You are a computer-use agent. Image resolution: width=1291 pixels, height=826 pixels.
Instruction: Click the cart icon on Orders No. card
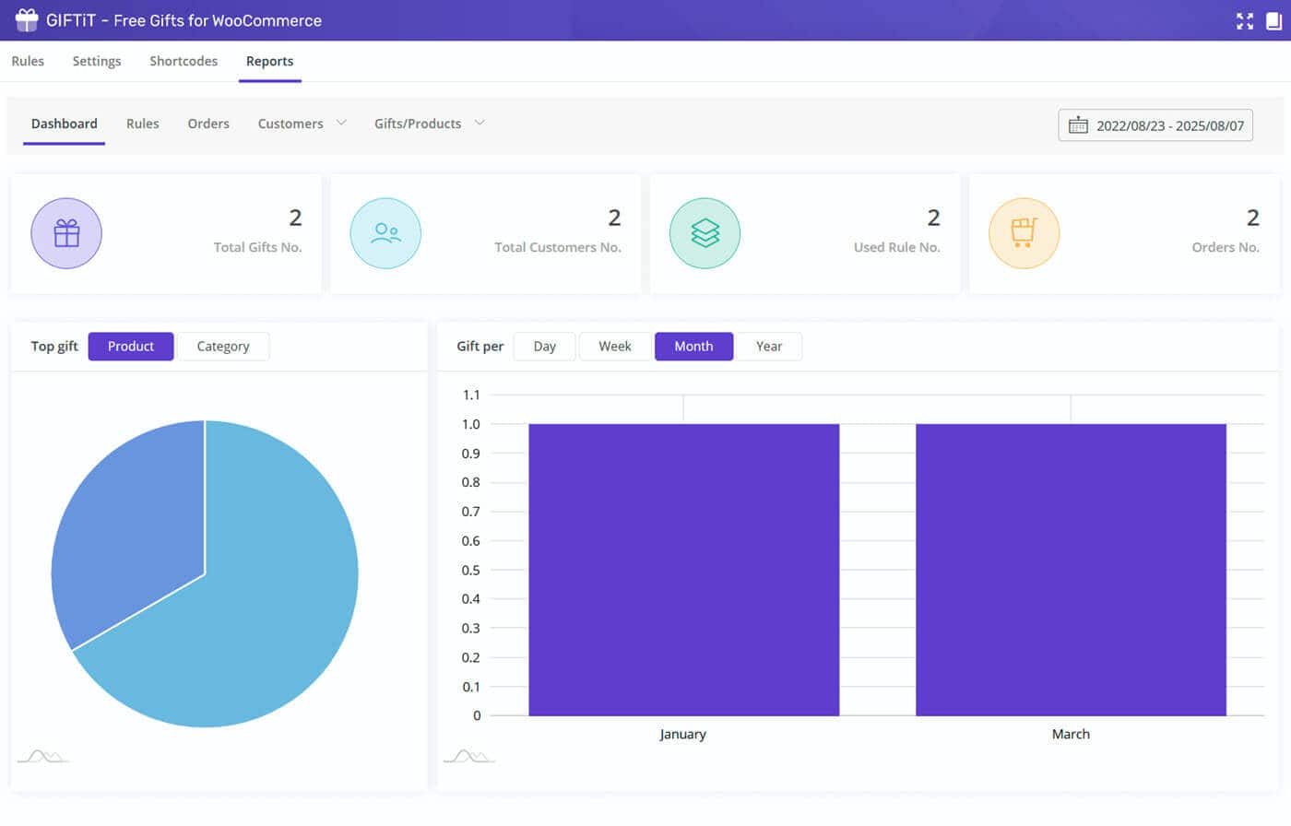pos(1024,232)
